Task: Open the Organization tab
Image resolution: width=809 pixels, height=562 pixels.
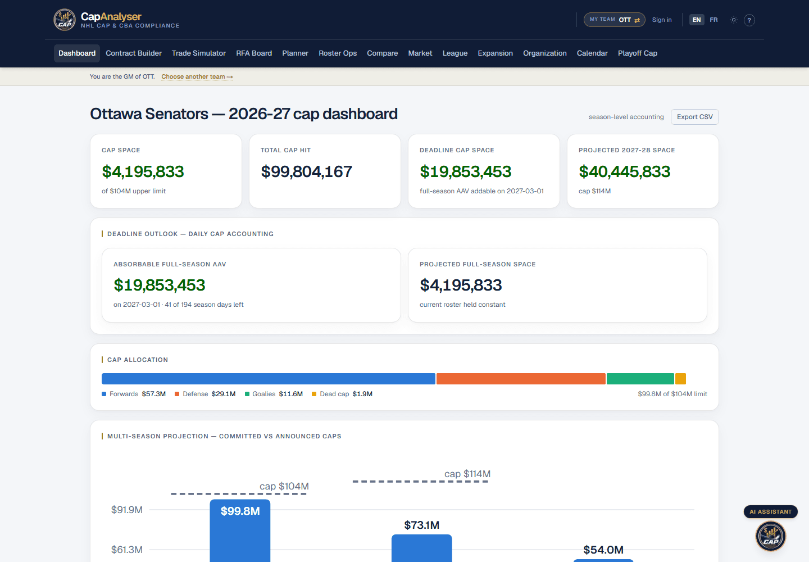Action: coord(545,53)
